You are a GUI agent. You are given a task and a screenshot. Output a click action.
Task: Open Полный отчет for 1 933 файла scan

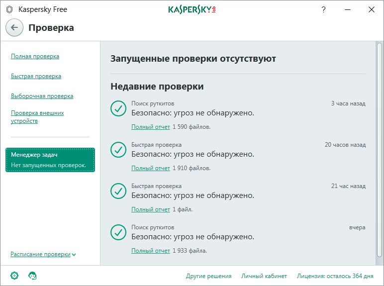[x=151, y=251]
